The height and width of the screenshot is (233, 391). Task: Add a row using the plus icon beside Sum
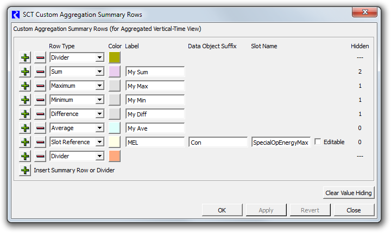pos(25,72)
